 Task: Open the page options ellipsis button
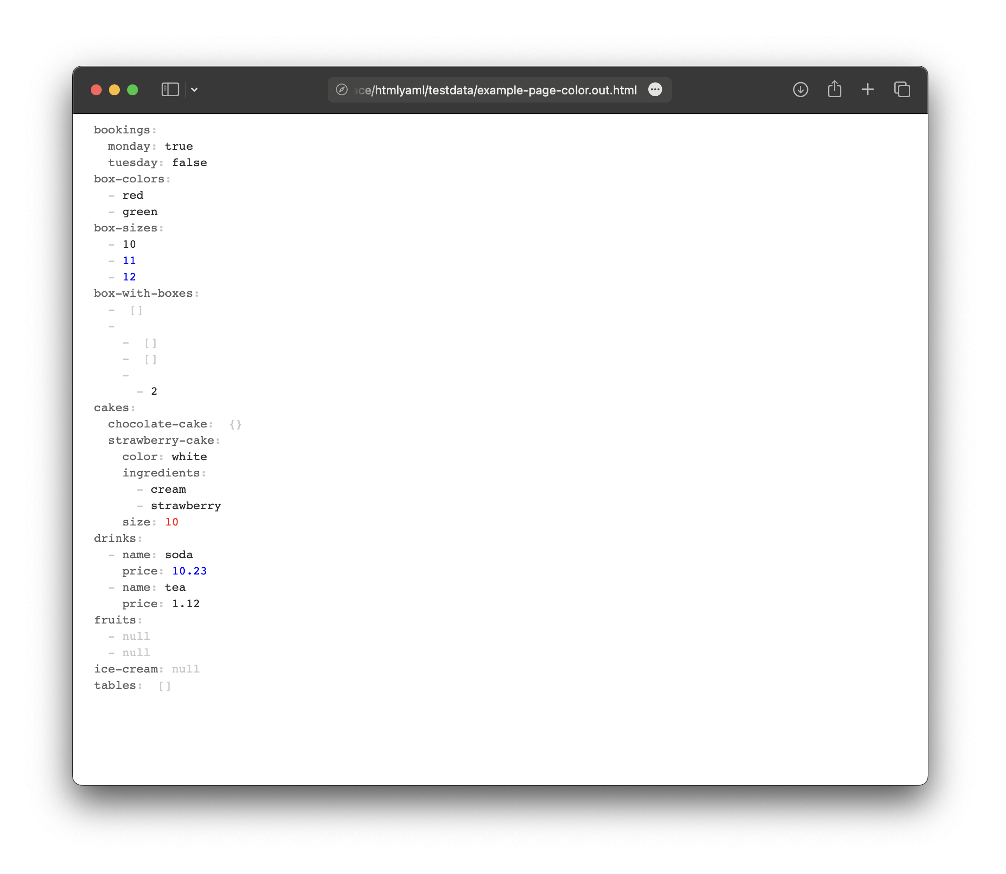[655, 90]
